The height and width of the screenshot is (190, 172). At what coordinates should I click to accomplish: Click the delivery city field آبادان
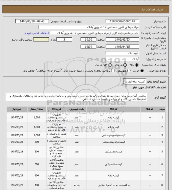(x=122, y=59)
